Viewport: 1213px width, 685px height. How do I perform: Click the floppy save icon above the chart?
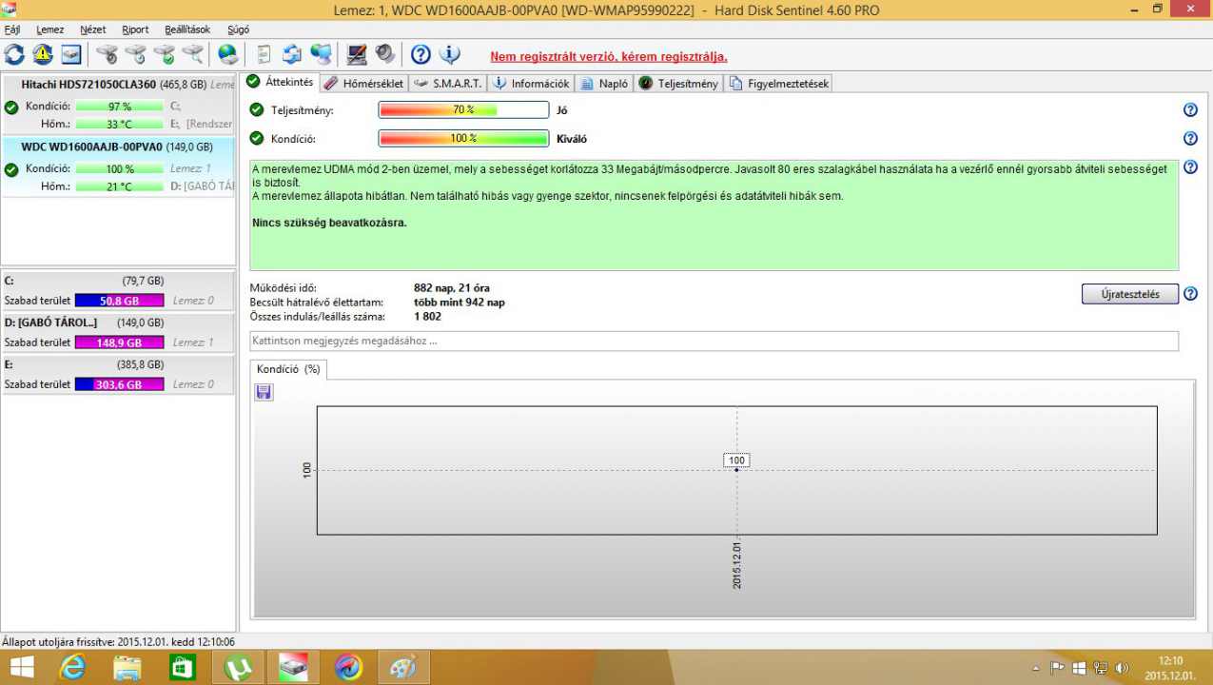(264, 392)
